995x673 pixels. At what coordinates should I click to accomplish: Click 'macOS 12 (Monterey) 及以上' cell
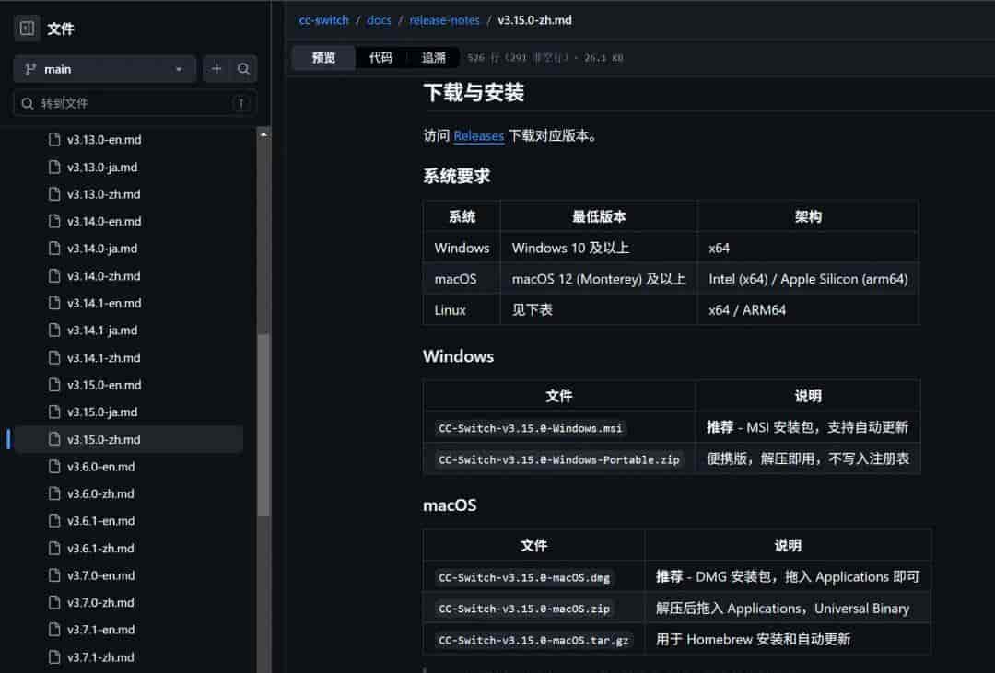(599, 279)
